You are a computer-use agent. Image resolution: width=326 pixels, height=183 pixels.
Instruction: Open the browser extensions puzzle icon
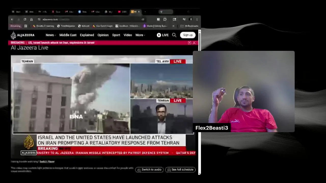[x=165, y=19]
